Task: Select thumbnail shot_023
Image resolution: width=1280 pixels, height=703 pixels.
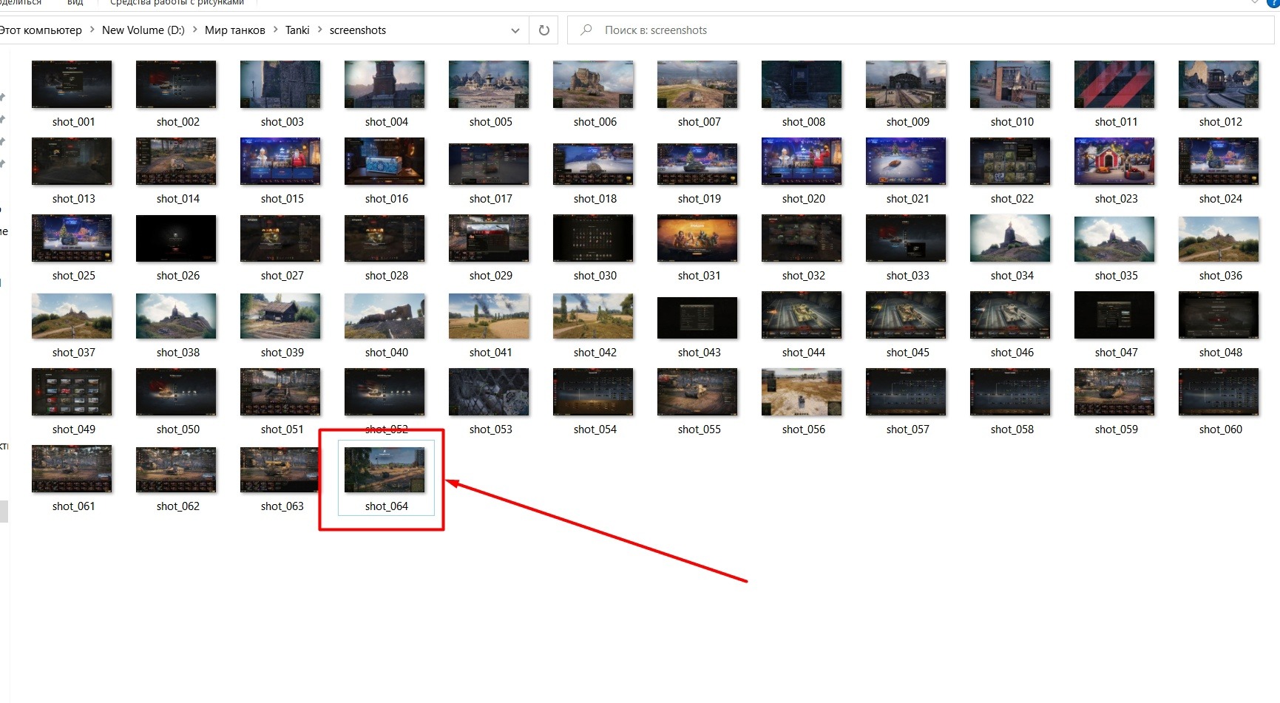Action: [1114, 161]
